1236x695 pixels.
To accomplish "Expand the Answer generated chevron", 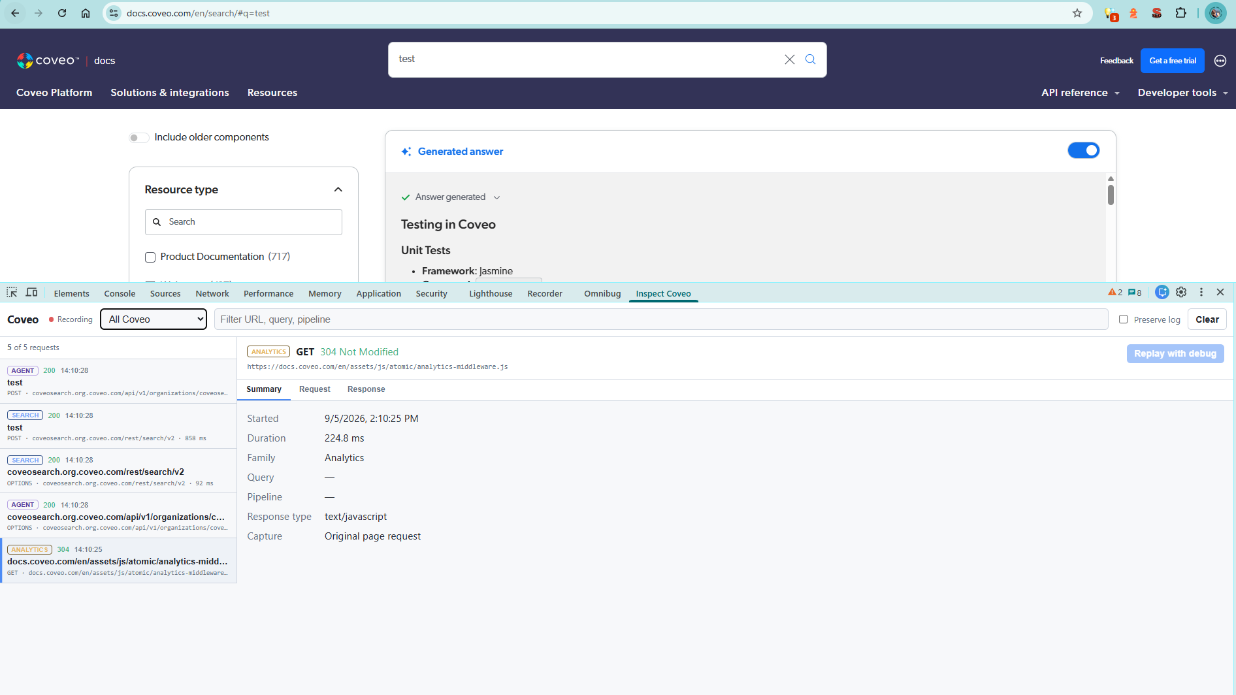I will pyautogui.click(x=496, y=197).
